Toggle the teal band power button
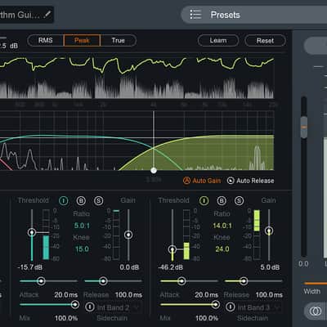Screen dimensions: 327x327 (x=64, y=201)
